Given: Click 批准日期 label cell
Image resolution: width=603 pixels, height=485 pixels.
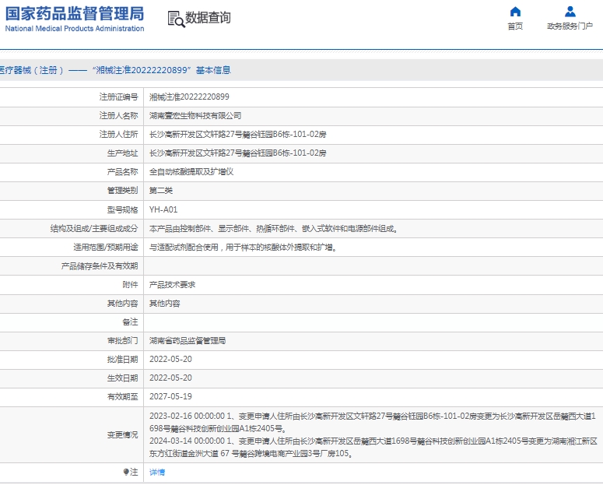Looking at the screenshot, I should 122,360.
